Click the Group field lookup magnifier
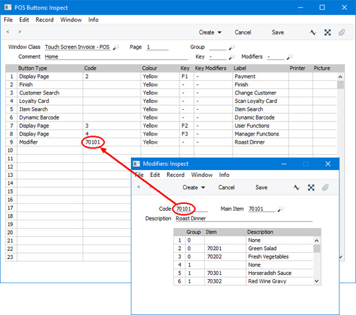Viewport: 356px width, 315px height. (232, 47)
